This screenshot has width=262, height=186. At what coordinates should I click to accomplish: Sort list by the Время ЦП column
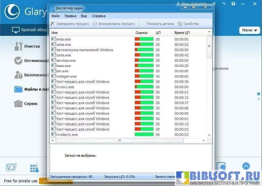pyautogui.click(x=182, y=33)
